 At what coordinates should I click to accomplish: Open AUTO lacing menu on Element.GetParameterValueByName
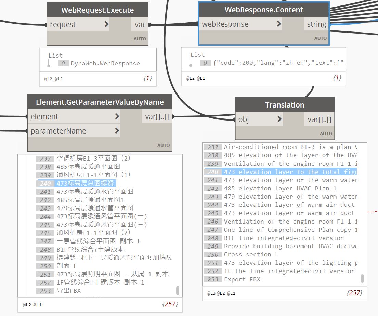coord(164,145)
